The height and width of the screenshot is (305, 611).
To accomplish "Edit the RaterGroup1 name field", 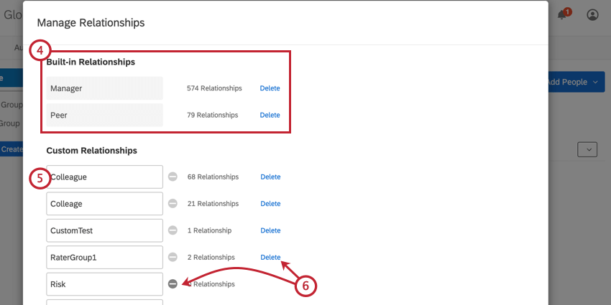I will pos(104,257).
